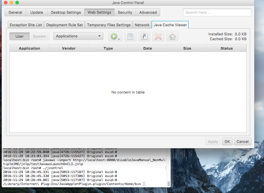Image resolution: width=264 pixels, height=193 pixels.
Task: Switch to the Network sub-tab
Action: point(142,25)
